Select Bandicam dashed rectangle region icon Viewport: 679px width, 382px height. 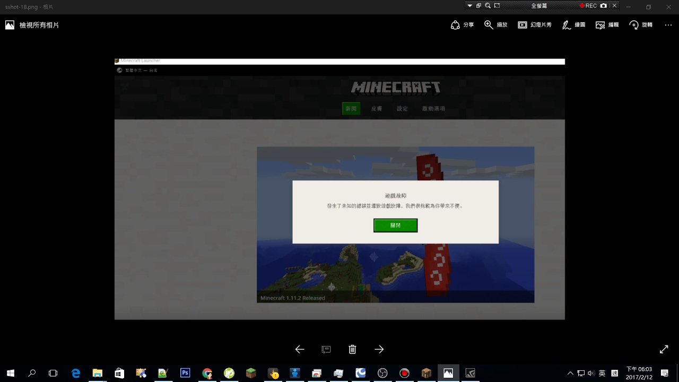pos(497,5)
